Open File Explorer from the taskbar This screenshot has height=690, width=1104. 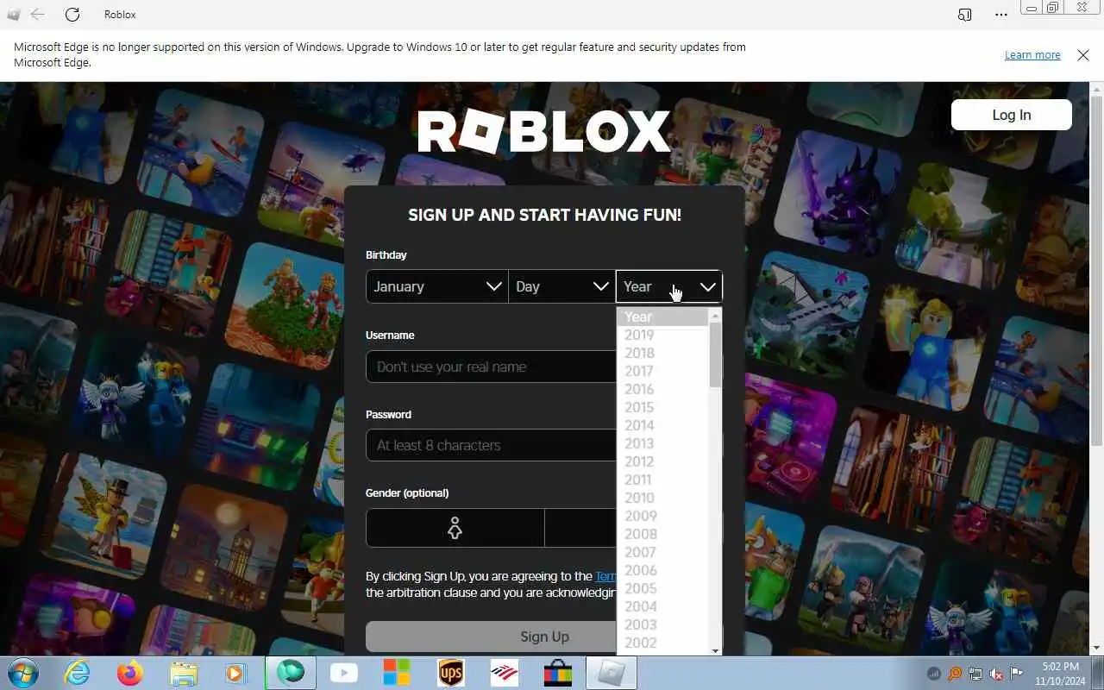click(x=184, y=673)
